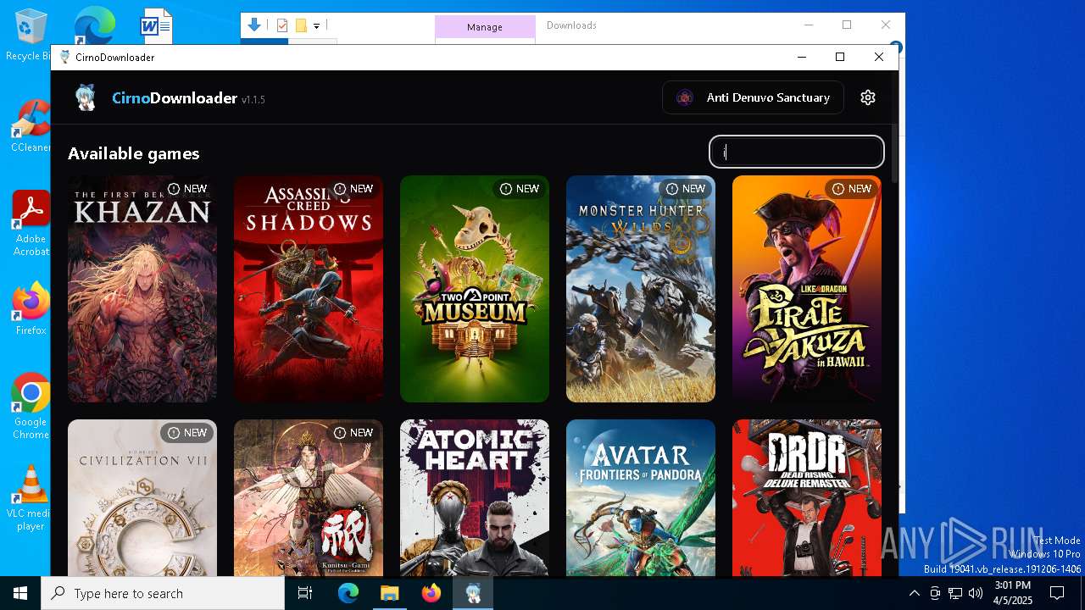Click the blue down-arrow icon in Explorer toolbar
The width and height of the screenshot is (1085, 610).
click(x=253, y=25)
